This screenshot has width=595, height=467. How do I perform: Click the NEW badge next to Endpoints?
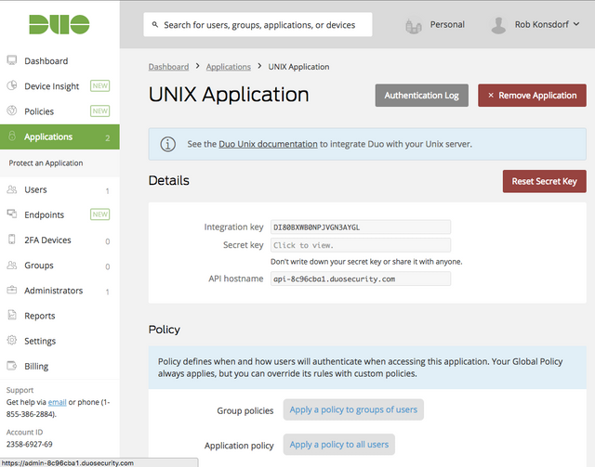point(99,214)
